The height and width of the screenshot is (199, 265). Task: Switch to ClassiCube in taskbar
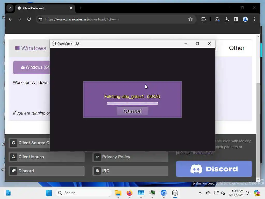click(175, 193)
